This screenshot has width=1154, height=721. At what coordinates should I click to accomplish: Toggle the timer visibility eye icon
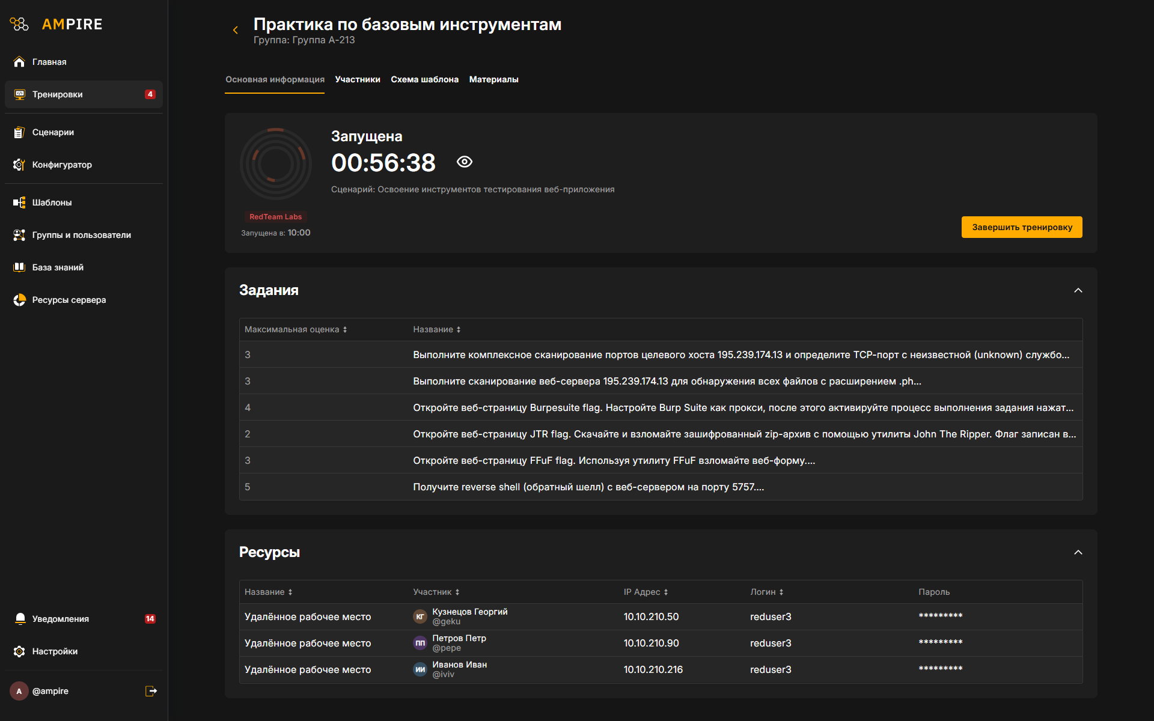click(464, 162)
